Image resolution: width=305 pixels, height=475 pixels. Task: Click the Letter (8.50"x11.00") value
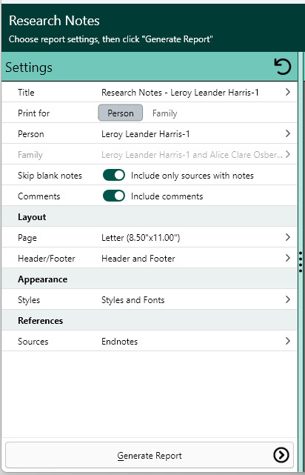[x=141, y=238]
